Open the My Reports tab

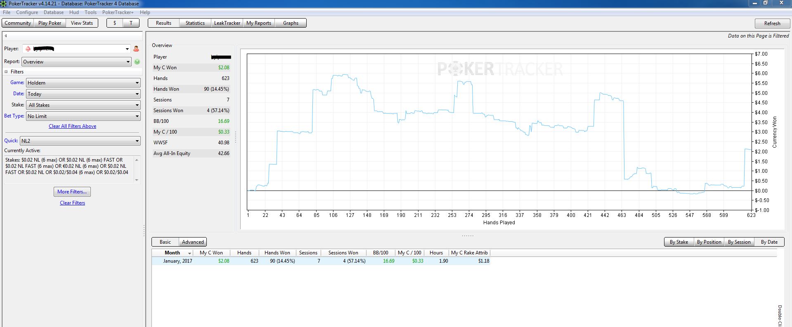tap(259, 23)
